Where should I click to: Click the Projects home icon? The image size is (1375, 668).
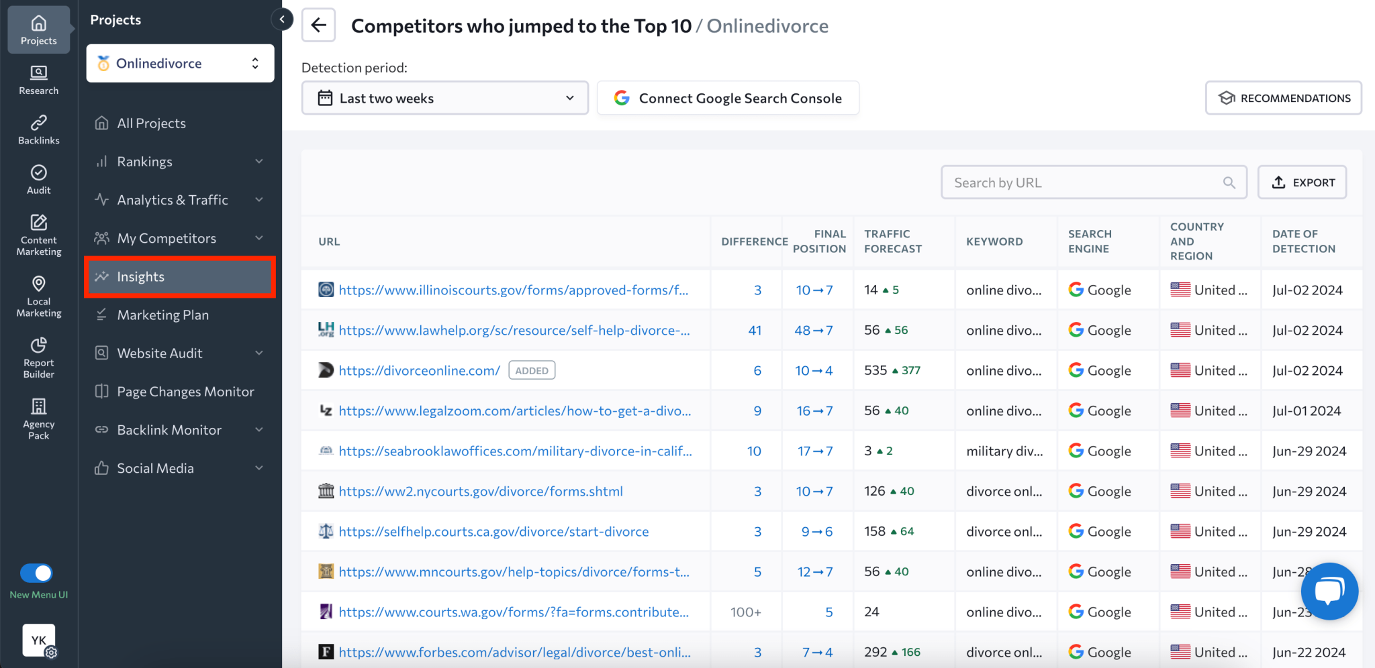click(38, 27)
